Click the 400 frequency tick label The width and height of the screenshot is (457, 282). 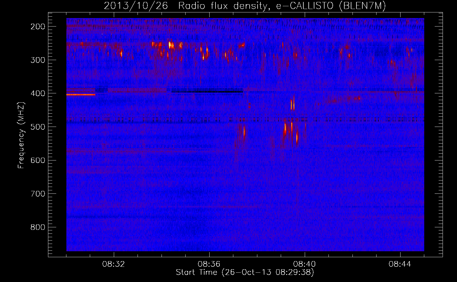click(x=38, y=93)
